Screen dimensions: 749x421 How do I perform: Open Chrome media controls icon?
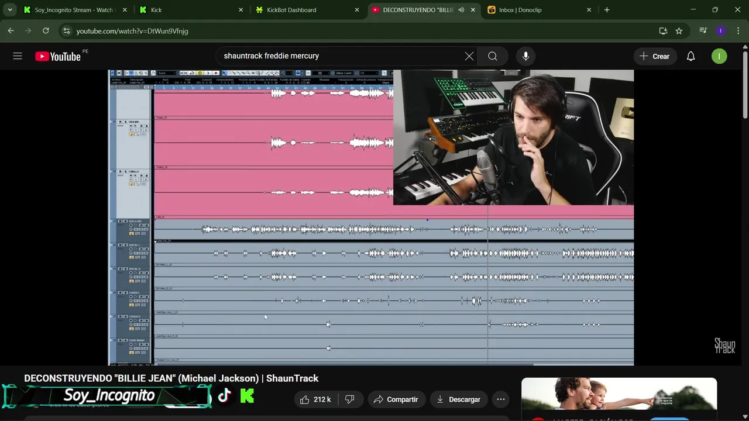click(x=703, y=31)
